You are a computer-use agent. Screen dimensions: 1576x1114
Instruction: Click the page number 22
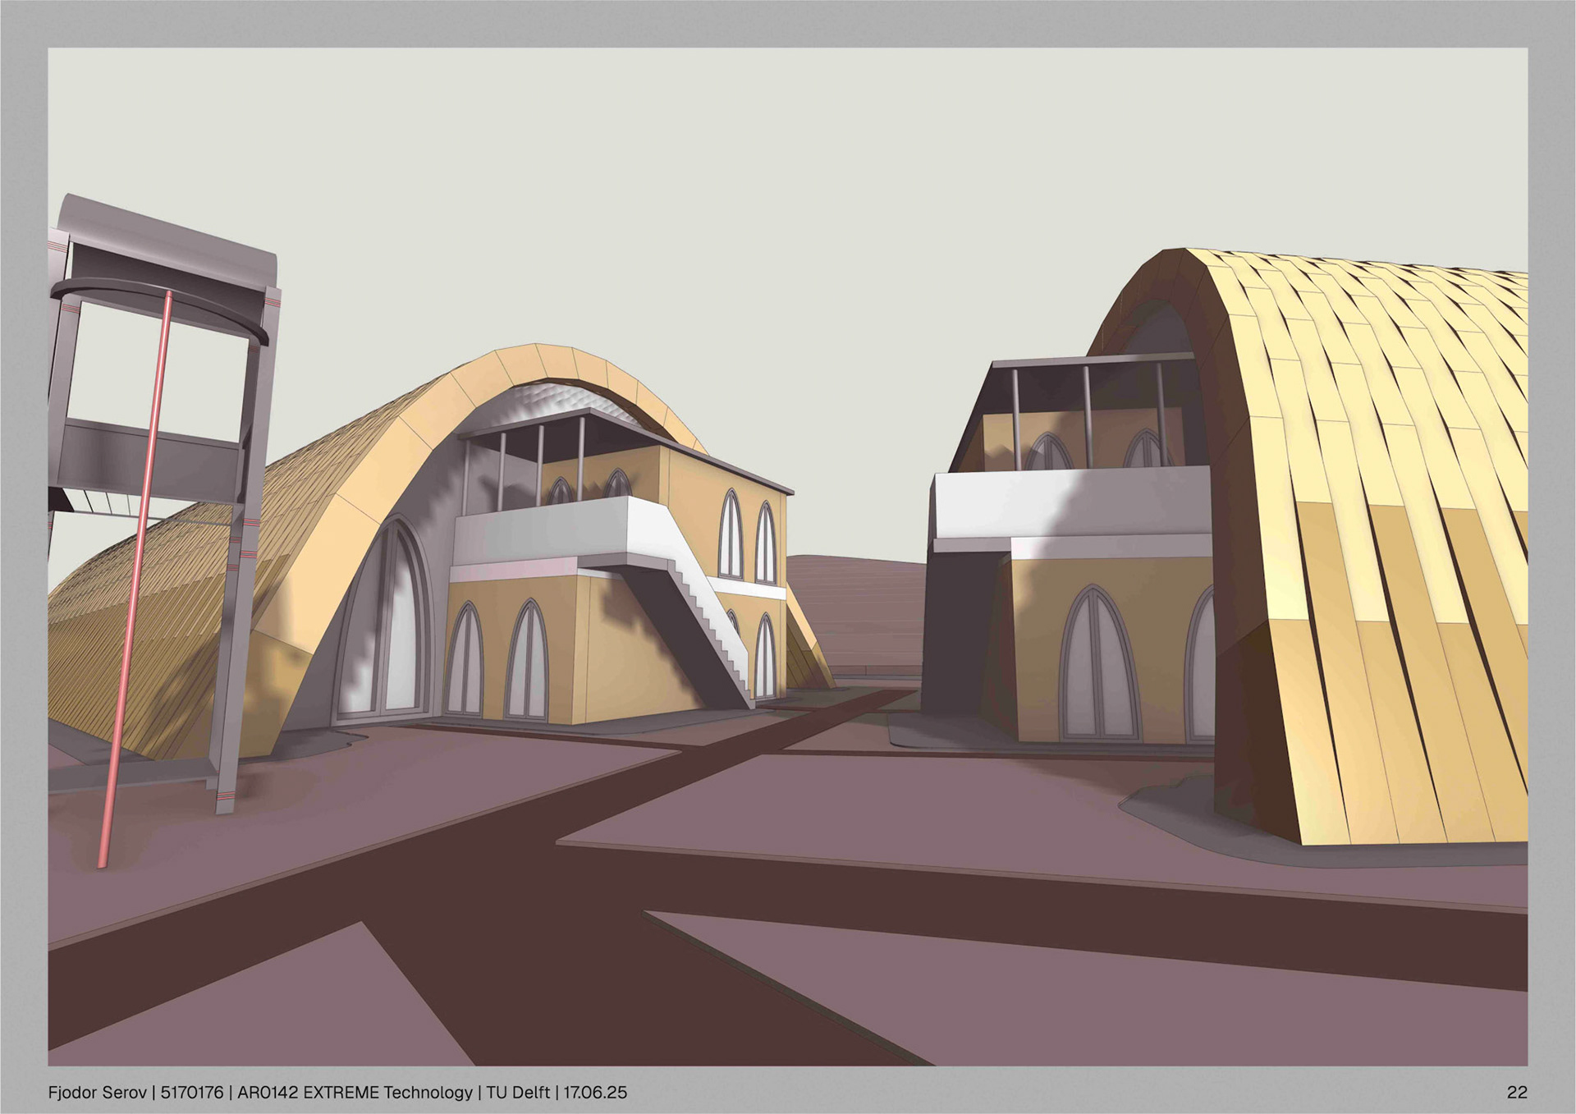(1517, 1093)
